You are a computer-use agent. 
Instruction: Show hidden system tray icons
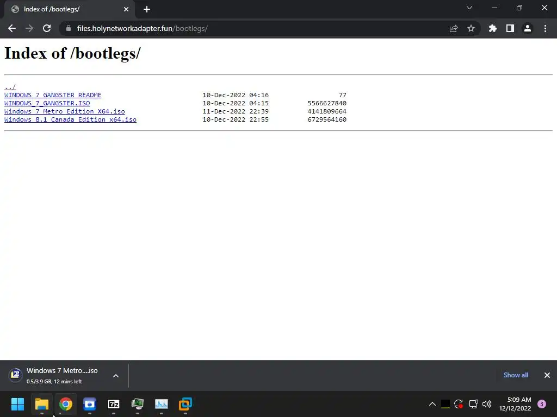pos(432,404)
